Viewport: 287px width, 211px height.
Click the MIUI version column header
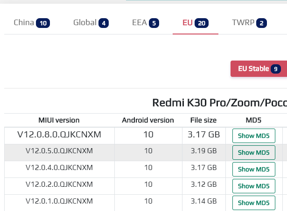pos(59,120)
